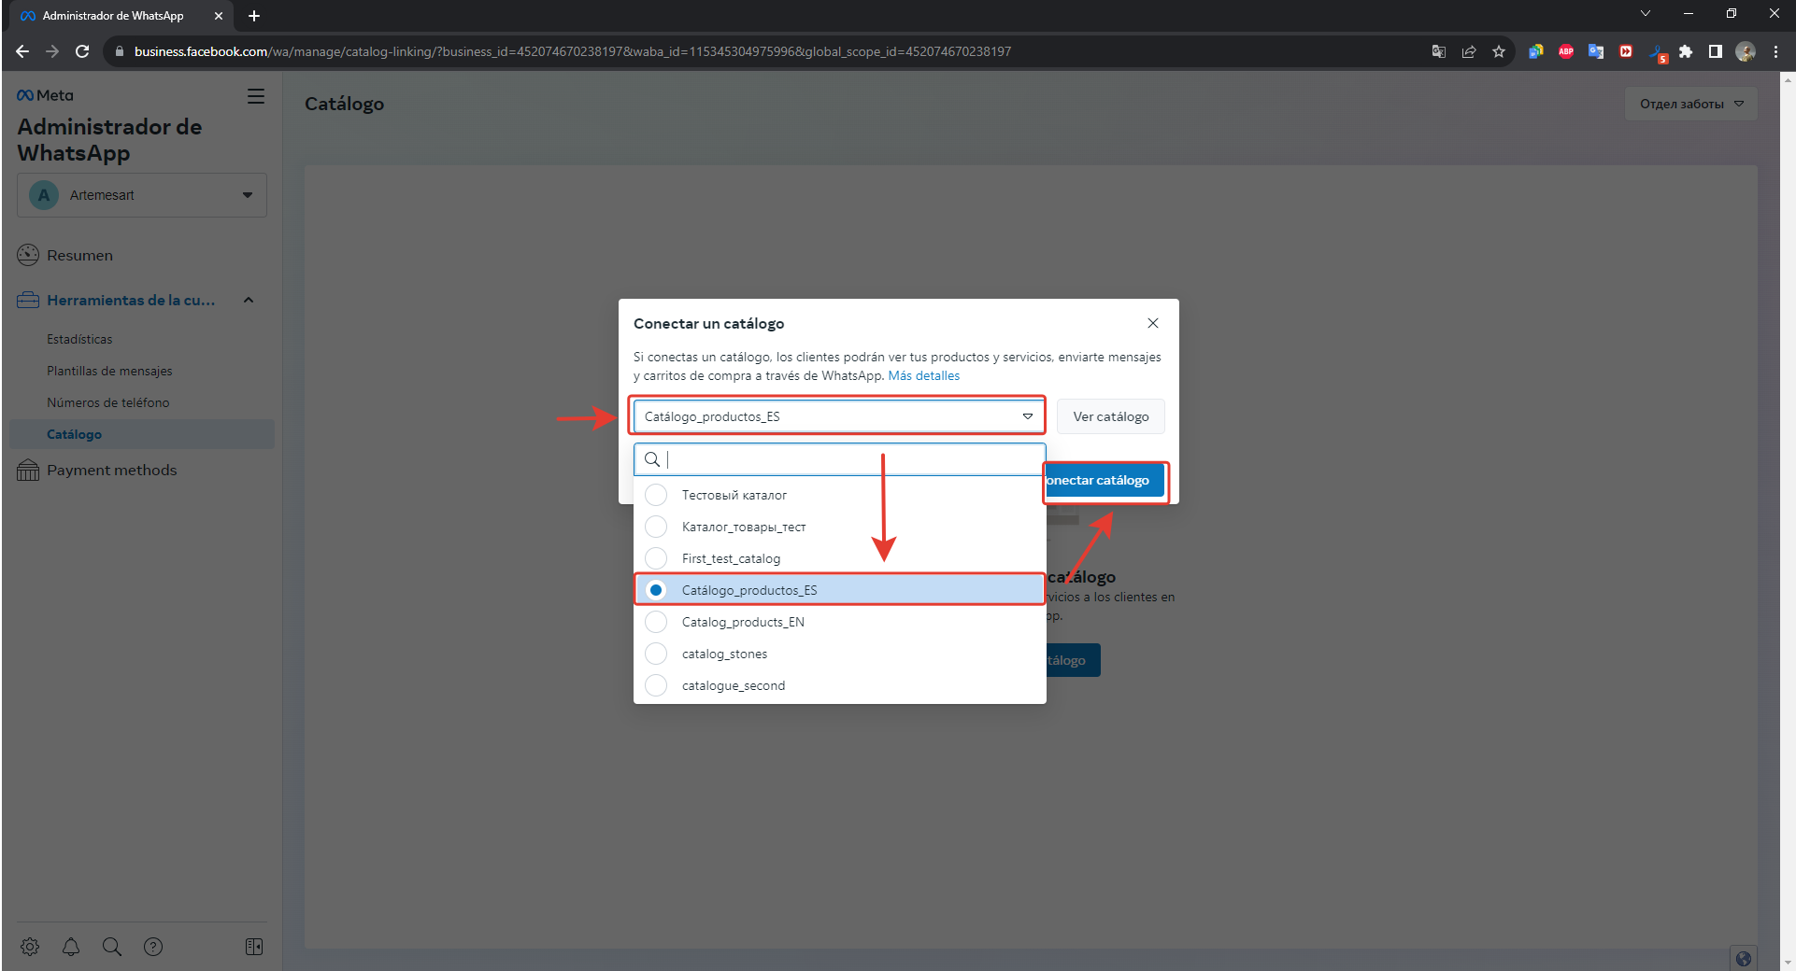Viewport: 1796px width, 971px height.
Task: Select the First_test_catalog radio option
Action: tap(656, 558)
